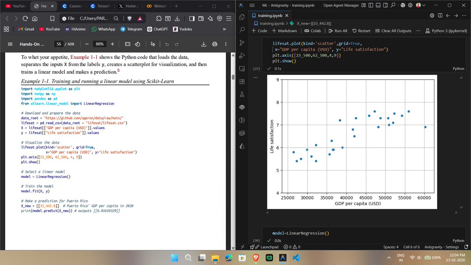Click the zoom in plus in PDF toolbar
The height and width of the screenshot is (265, 471).
tap(112, 44)
